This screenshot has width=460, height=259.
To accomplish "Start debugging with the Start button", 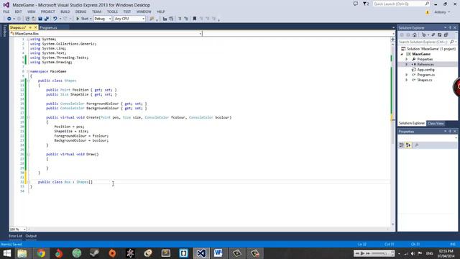I will click(82, 19).
